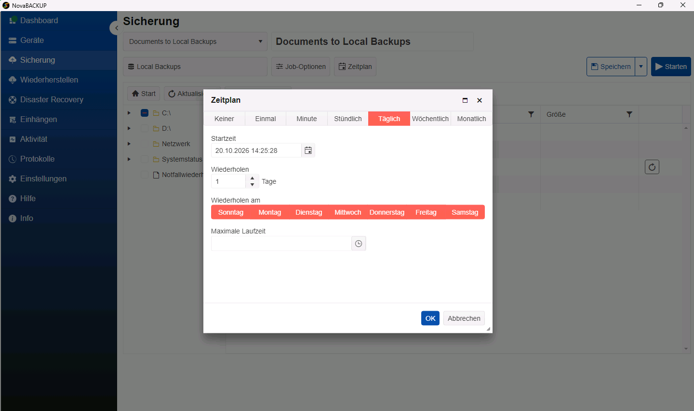Click the Einhängen sidebar icon

13,120
